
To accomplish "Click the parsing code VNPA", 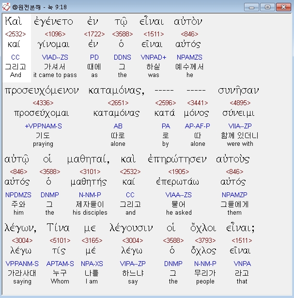I will (242, 264).
